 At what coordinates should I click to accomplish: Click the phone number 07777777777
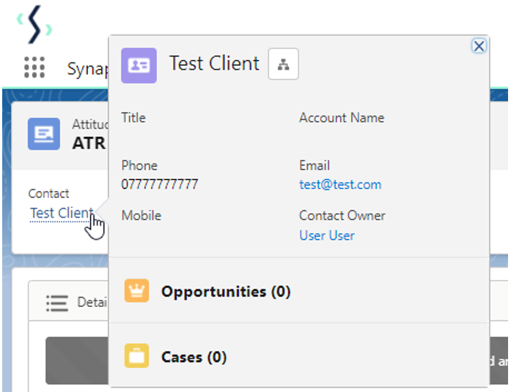pos(160,185)
